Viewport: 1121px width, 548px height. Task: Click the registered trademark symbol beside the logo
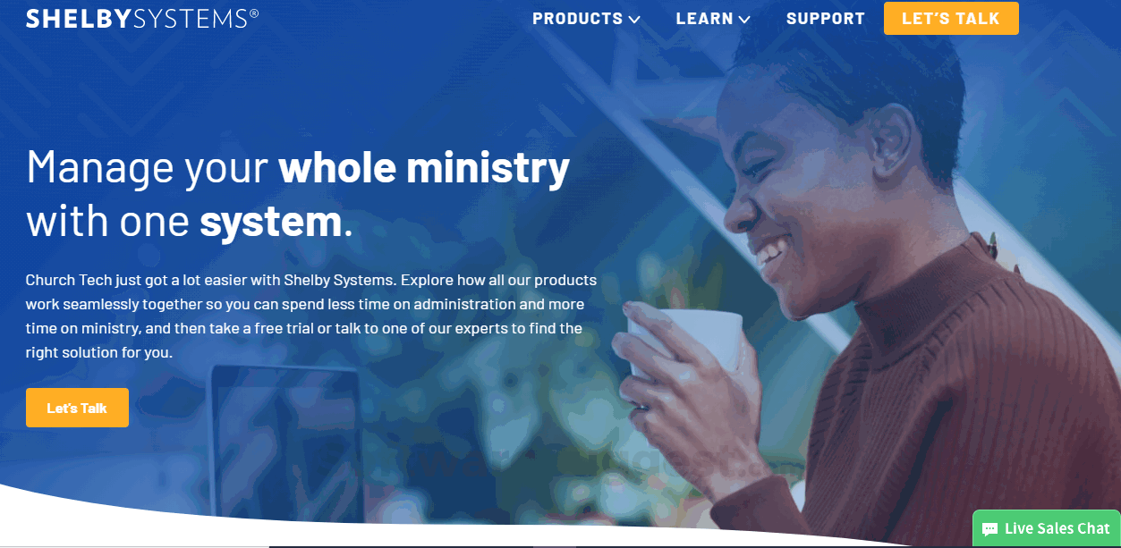click(x=254, y=13)
